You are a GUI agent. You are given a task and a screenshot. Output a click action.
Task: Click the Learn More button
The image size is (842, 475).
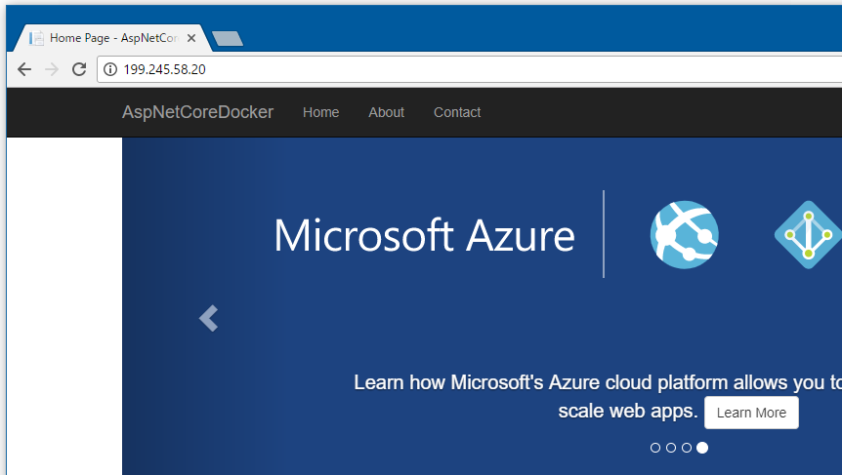[751, 413]
